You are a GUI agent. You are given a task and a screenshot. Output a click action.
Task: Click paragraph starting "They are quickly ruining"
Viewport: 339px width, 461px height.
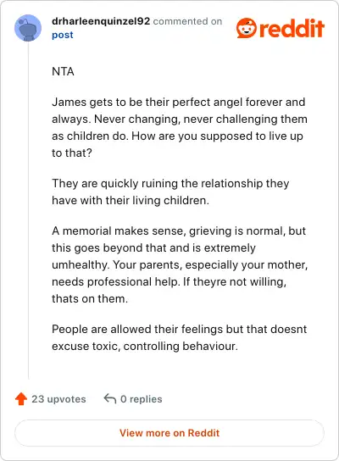click(170, 192)
